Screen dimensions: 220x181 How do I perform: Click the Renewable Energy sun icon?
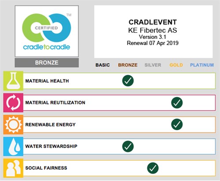tap(13, 124)
